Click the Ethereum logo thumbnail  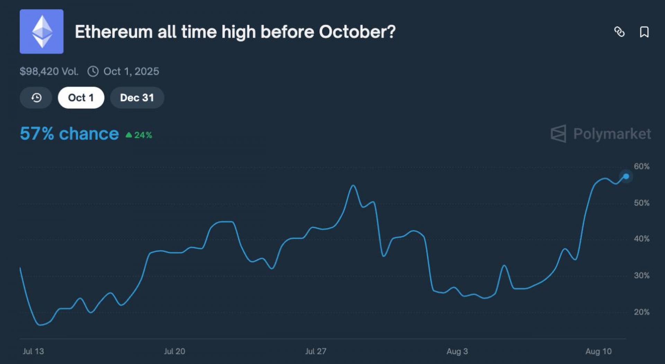tap(42, 31)
